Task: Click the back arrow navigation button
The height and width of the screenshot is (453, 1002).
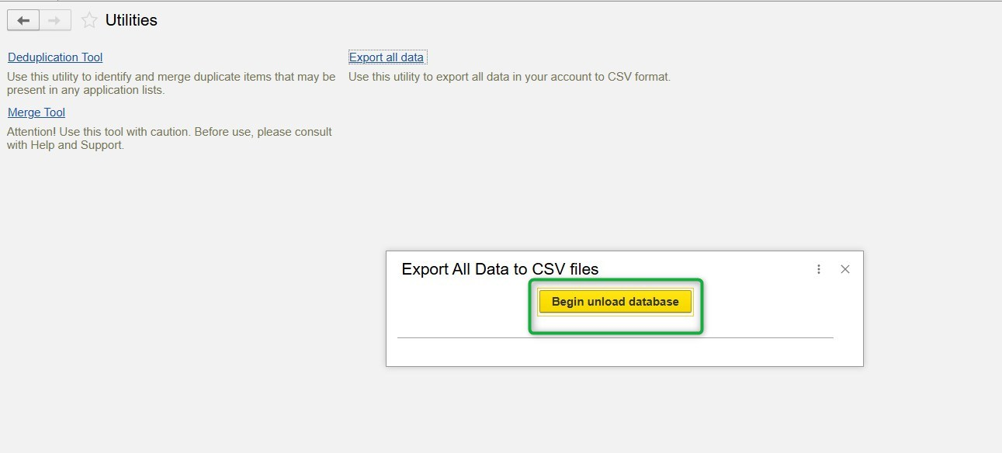Action: pyautogui.click(x=23, y=21)
